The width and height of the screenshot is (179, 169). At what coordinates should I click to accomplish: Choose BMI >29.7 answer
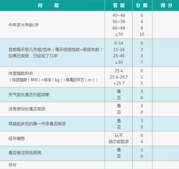pyautogui.click(x=119, y=83)
